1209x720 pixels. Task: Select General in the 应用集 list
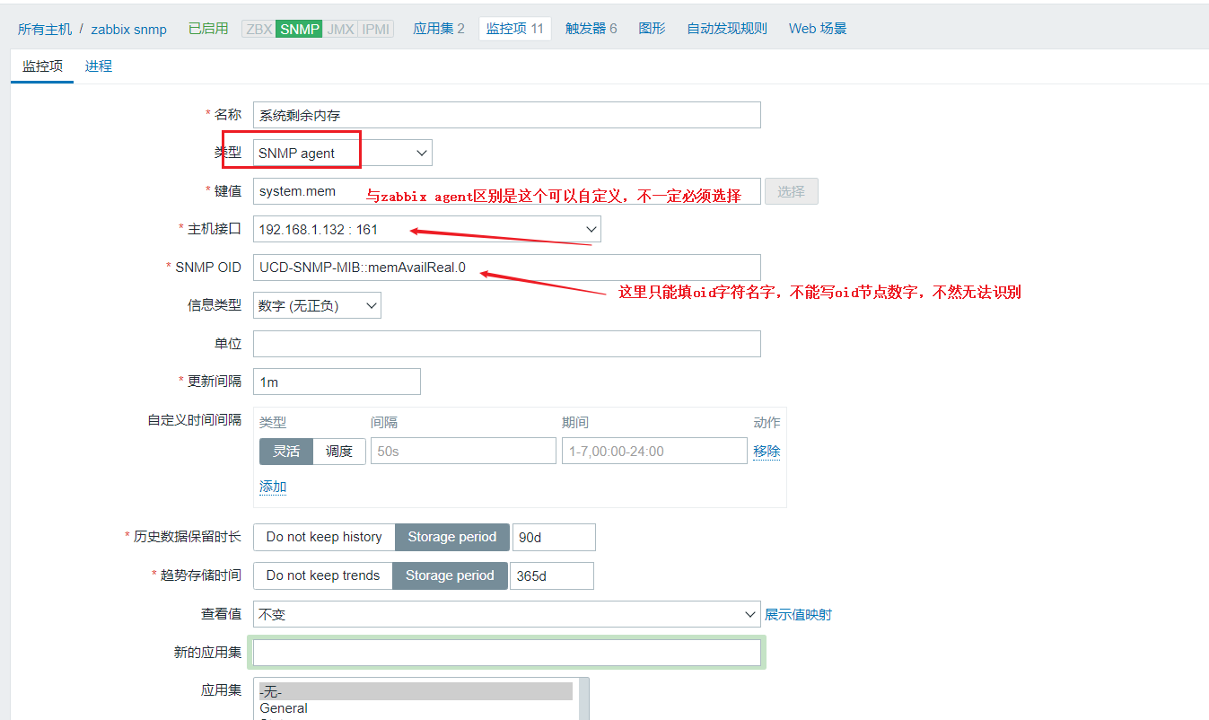point(416,708)
